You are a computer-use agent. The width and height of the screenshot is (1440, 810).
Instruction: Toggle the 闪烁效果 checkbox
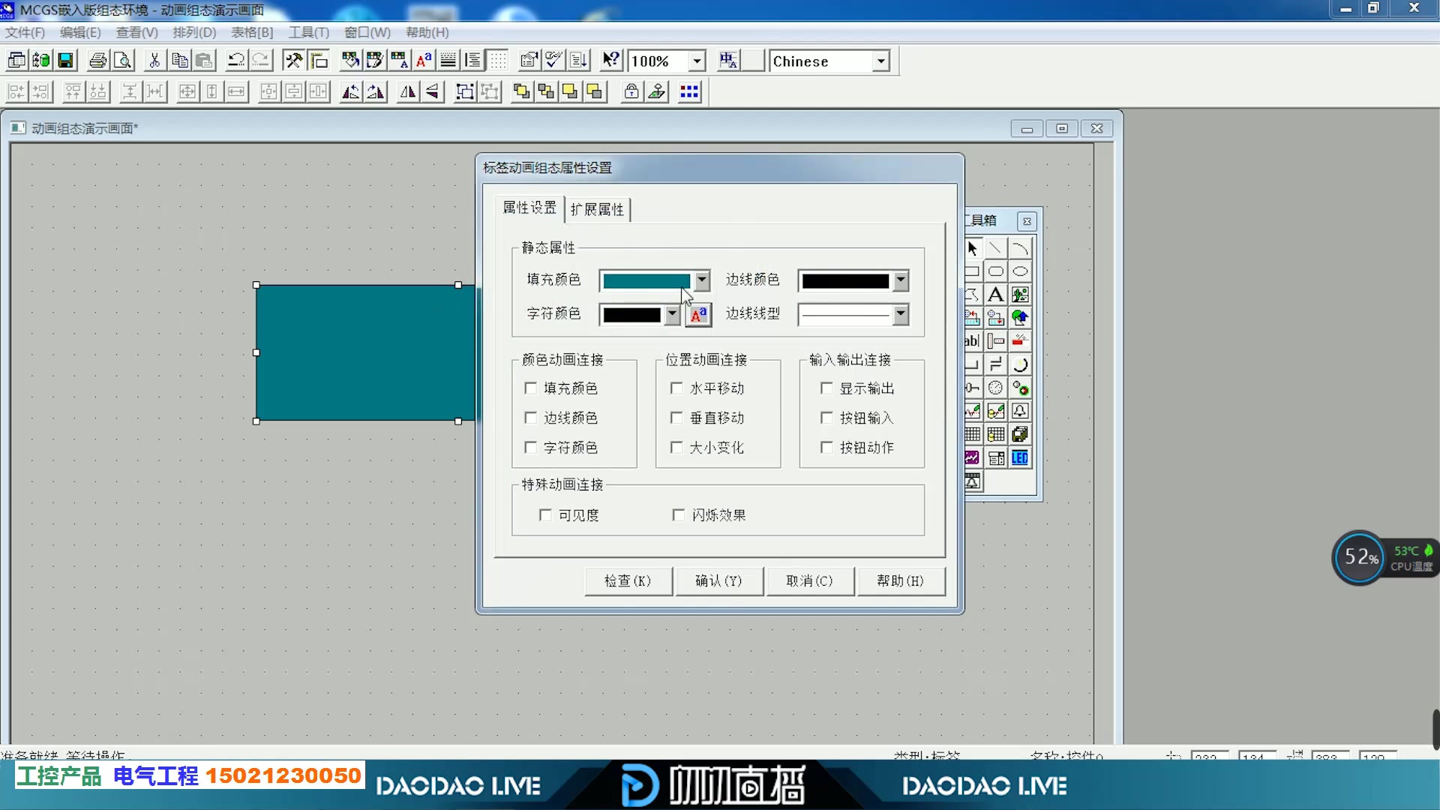point(679,515)
